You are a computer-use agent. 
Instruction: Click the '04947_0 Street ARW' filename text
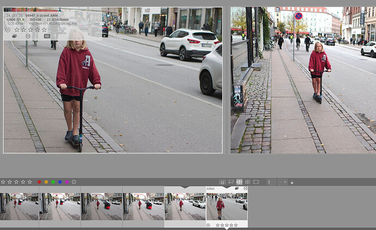pyautogui.click(x=42, y=16)
